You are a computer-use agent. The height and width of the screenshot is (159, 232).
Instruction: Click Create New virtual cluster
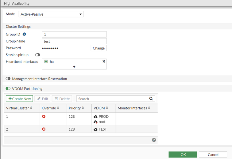point(20,99)
